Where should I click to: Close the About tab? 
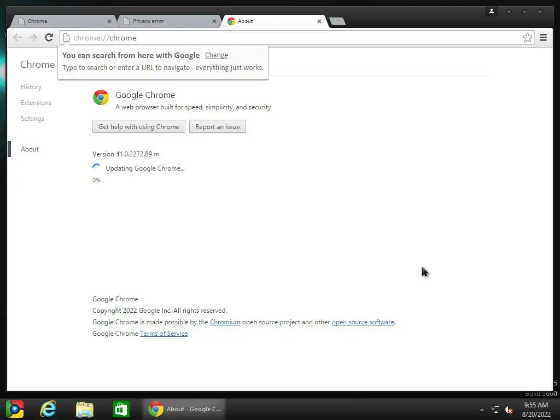tap(319, 21)
